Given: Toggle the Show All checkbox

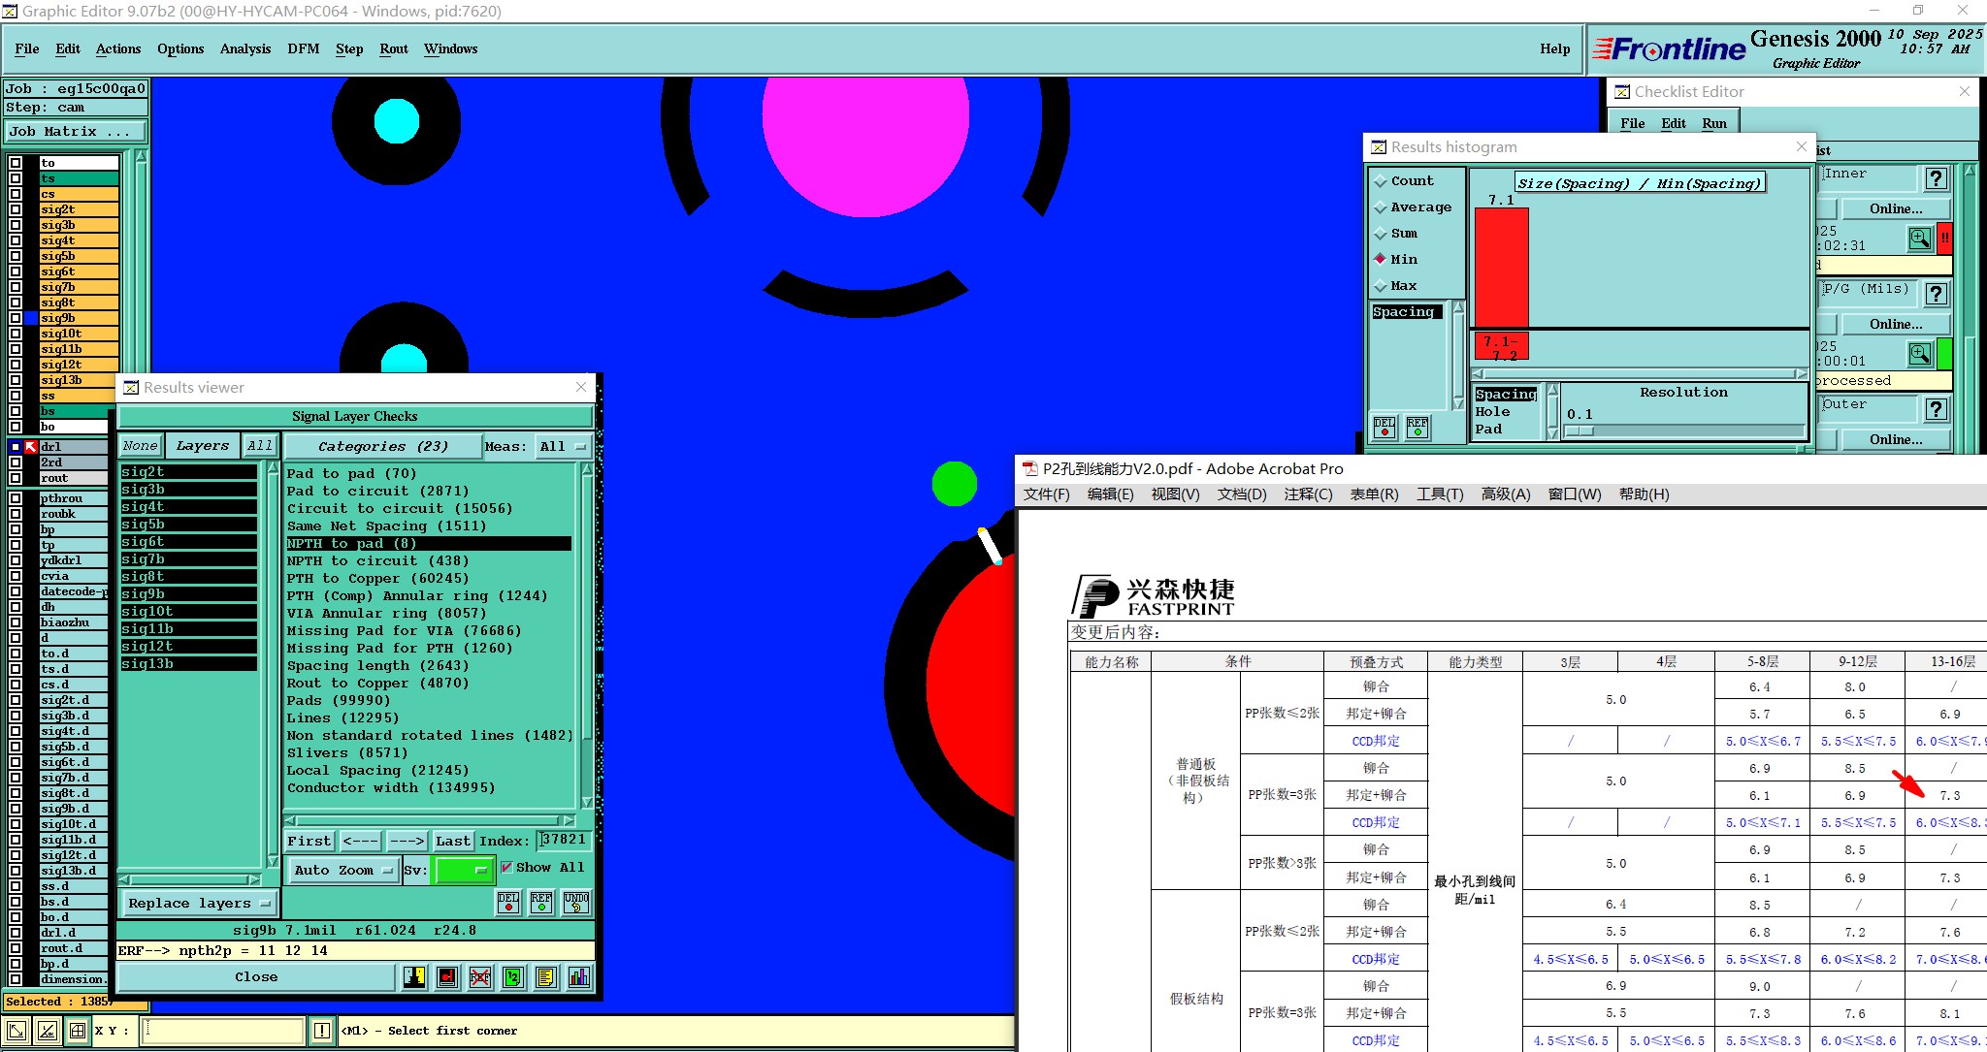Looking at the screenshot, I should [x=506, y=868].
